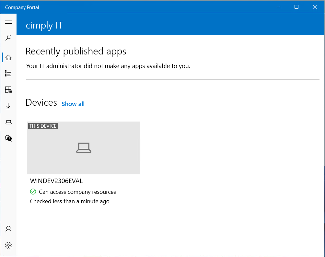This screenshot has height=257, width=325.
Task: Close the Company Portal window
Action: tap(315, 7)
